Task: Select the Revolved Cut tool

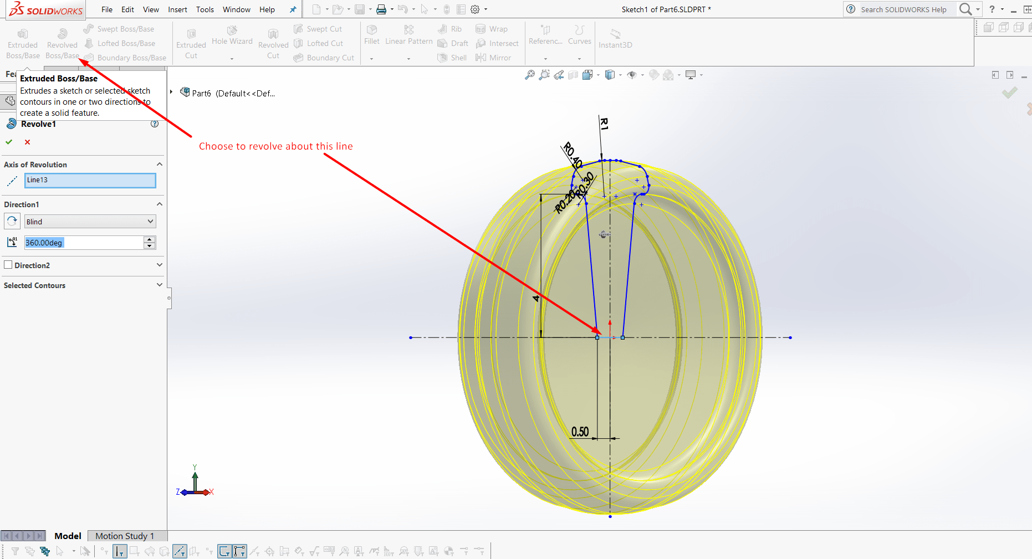Action: tap(273, 44)
